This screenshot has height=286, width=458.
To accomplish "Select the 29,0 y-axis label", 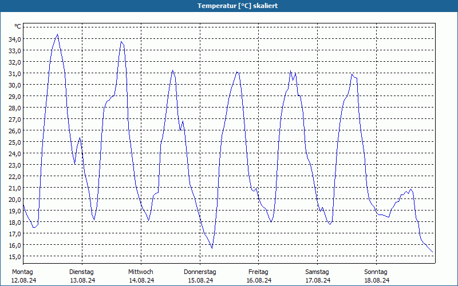I will pos(15,96).
